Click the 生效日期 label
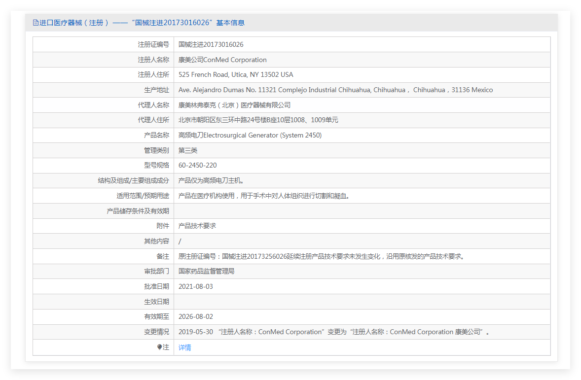 coord(156,302)
